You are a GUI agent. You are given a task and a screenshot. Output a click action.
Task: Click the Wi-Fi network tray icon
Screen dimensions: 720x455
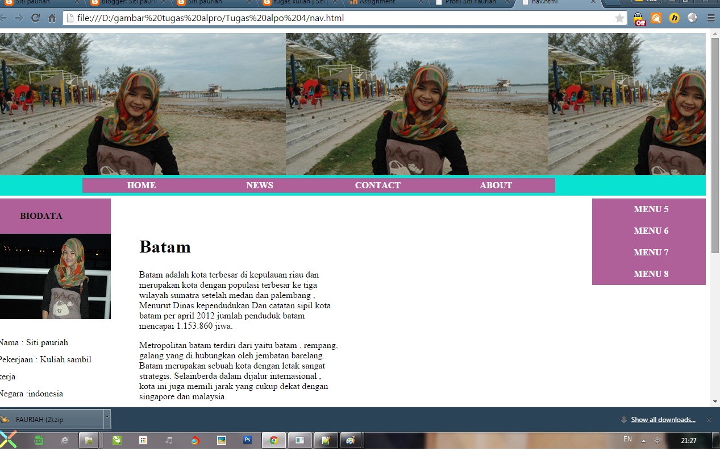click(657, 441)
